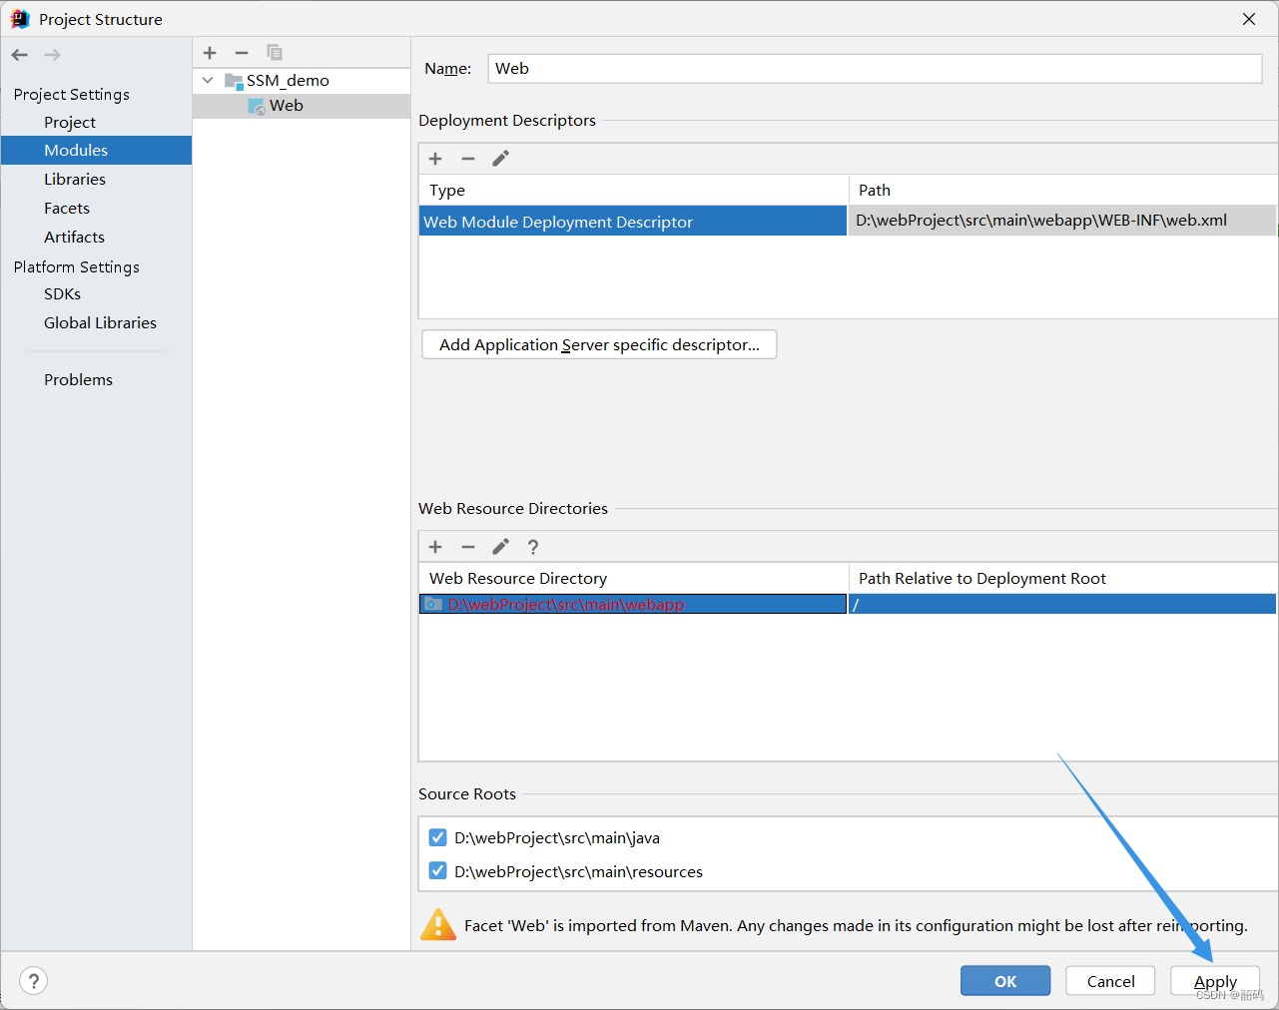The height and width of the screenshot is (1010, 1279).
Task: Uncheck the src\main\java source root
Action: click(437, 837)
